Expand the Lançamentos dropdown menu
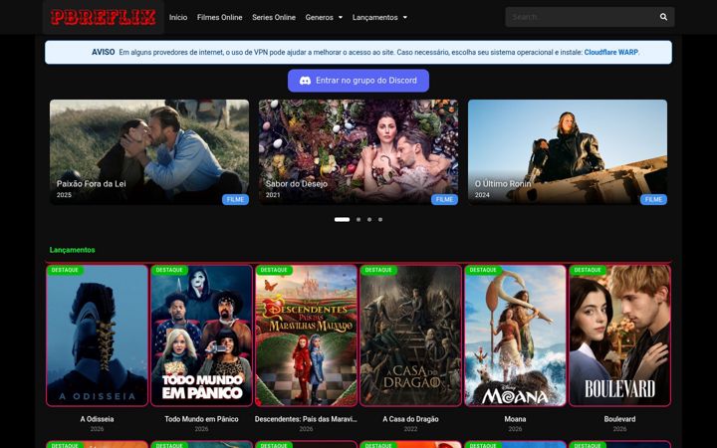Viewport: 717px width, 448px height. [x=379, y=17]
